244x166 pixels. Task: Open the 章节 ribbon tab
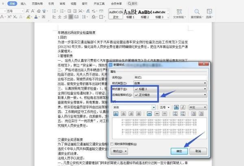coord(85,3)
